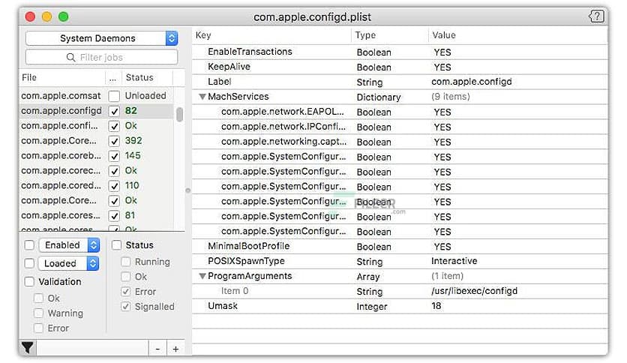Check the Enabled filter checkbox

point(29,245)
